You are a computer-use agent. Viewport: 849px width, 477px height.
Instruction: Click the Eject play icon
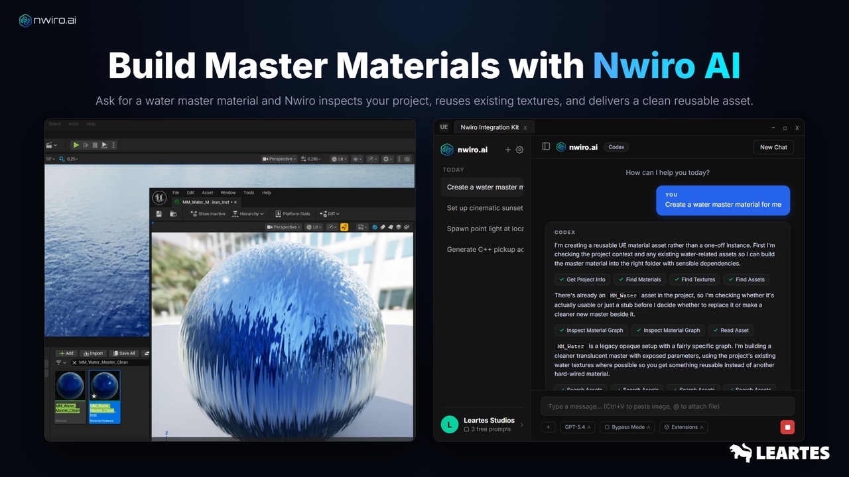[103, 145]
